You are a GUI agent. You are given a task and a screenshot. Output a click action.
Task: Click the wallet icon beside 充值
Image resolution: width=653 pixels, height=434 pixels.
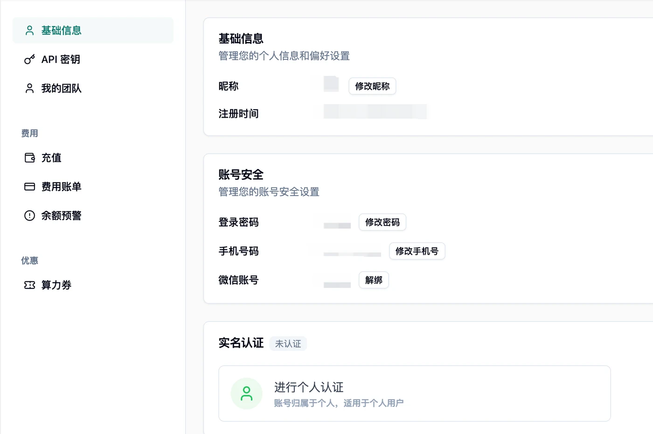(x=29, y=158)
